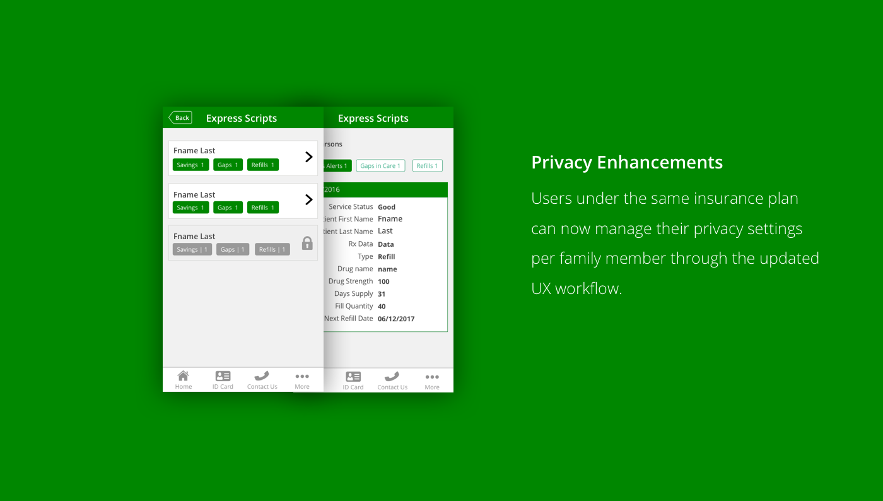Click the Service Status label
The height and width of the screenshot is (501, 883).
(351, 207)
